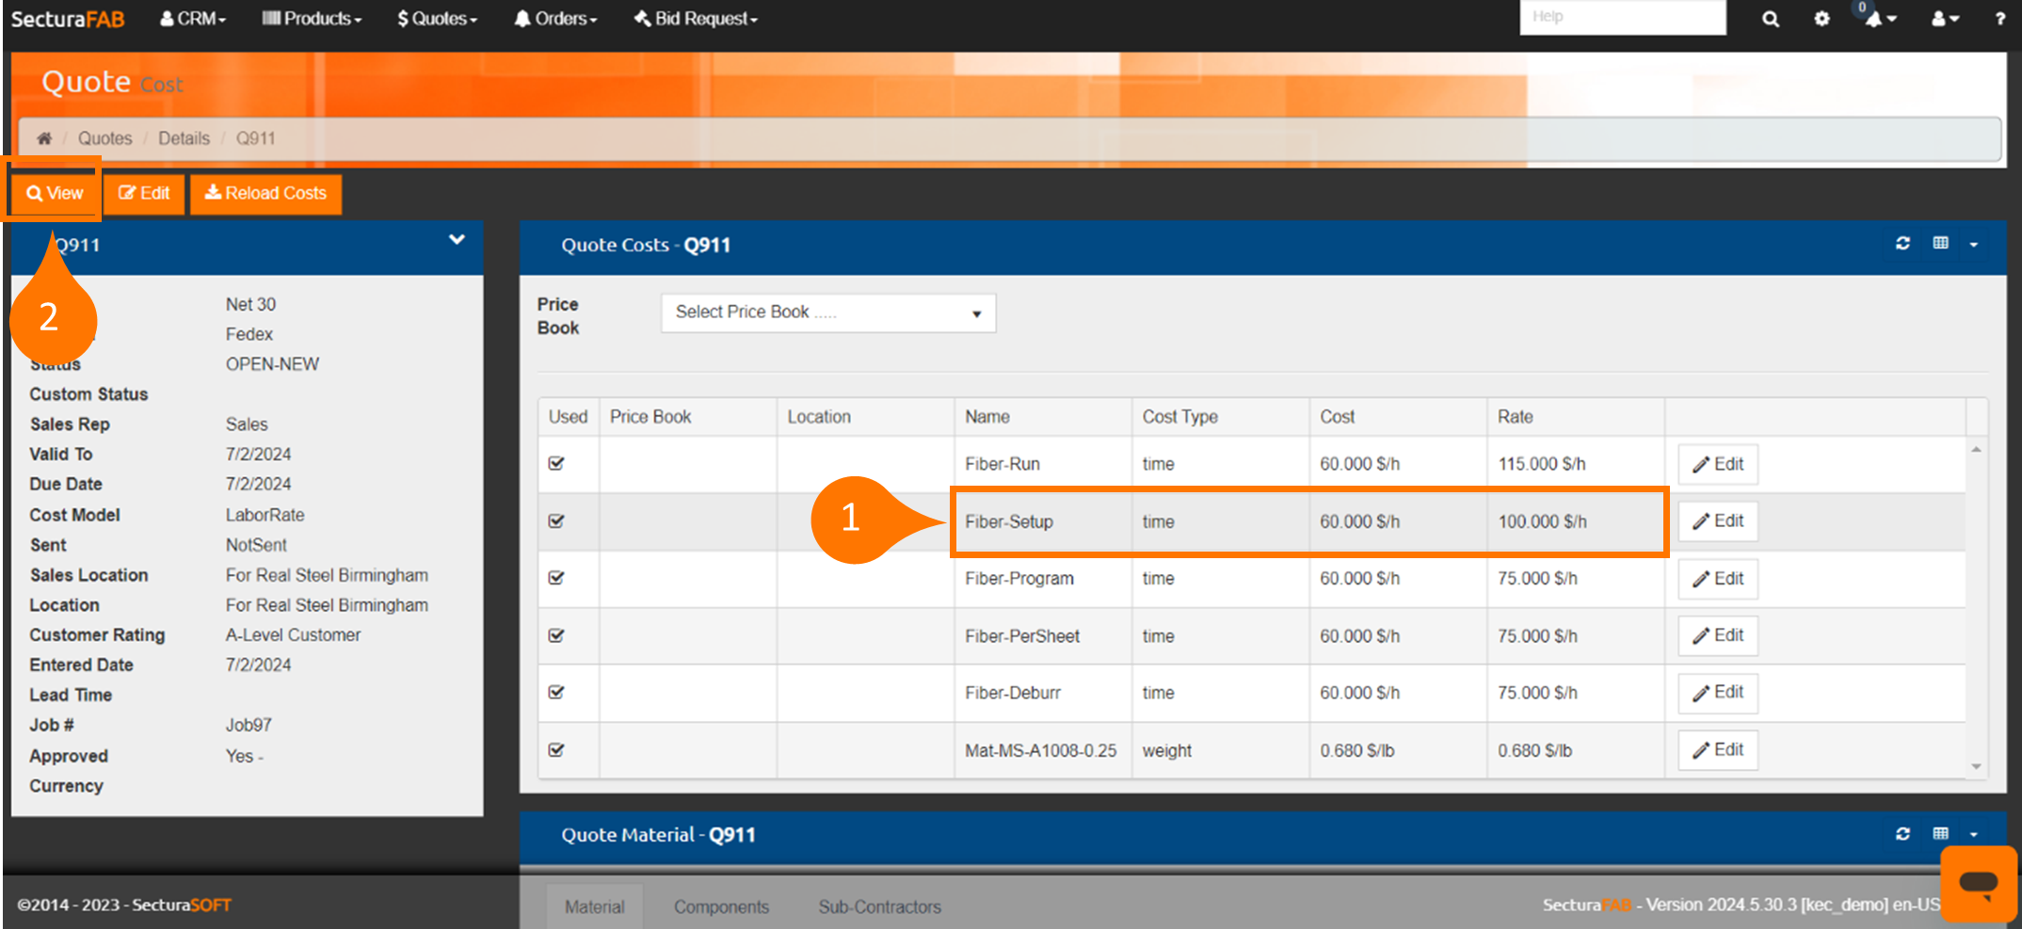Expand the Quote Material panel options caret
The image size is (2022, 929).
click(1974, 834)
